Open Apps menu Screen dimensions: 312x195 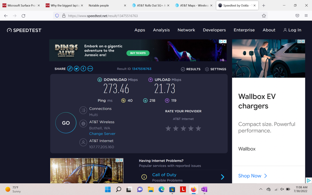click(140, 30)
